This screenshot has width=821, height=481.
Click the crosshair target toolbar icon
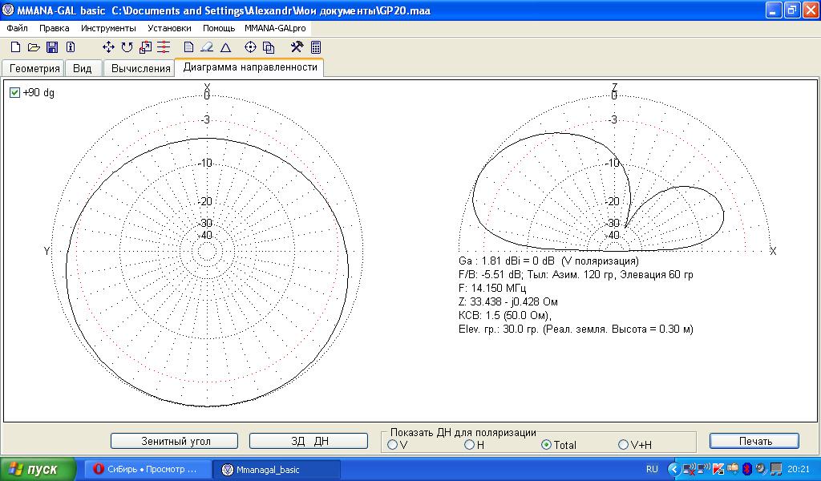tap(249, 47)
